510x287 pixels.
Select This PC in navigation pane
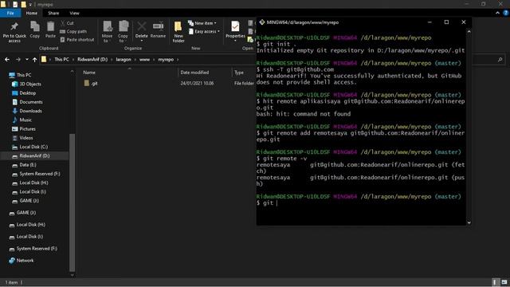pos(24,75)
